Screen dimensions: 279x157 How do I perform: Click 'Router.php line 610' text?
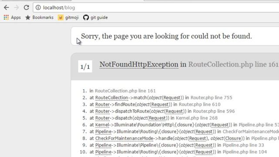(200, 104)
